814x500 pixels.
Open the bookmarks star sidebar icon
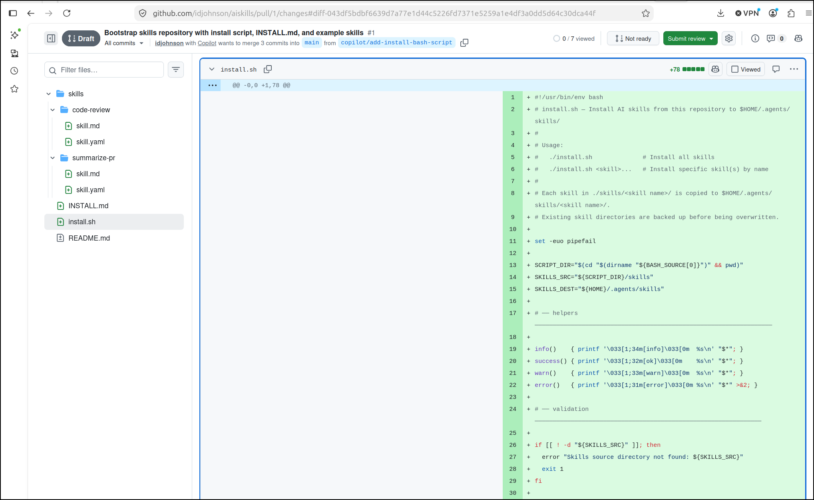click(14, 89)
